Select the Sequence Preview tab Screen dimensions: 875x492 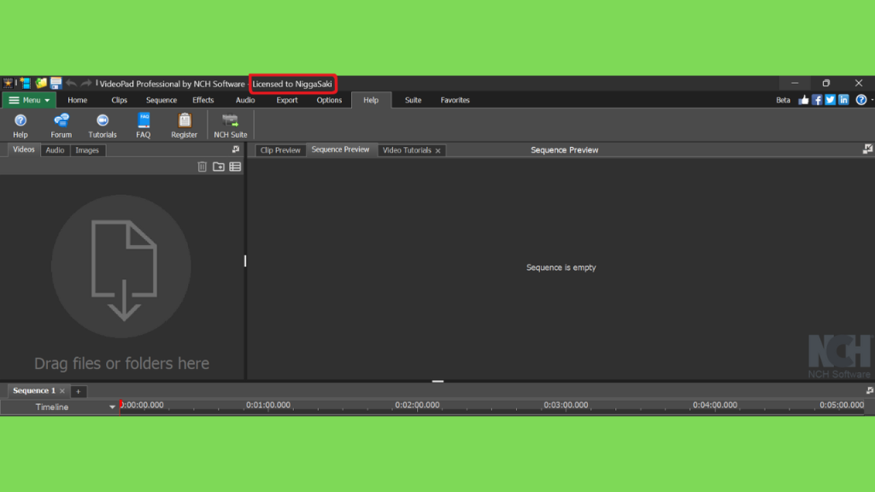(340, 149)
